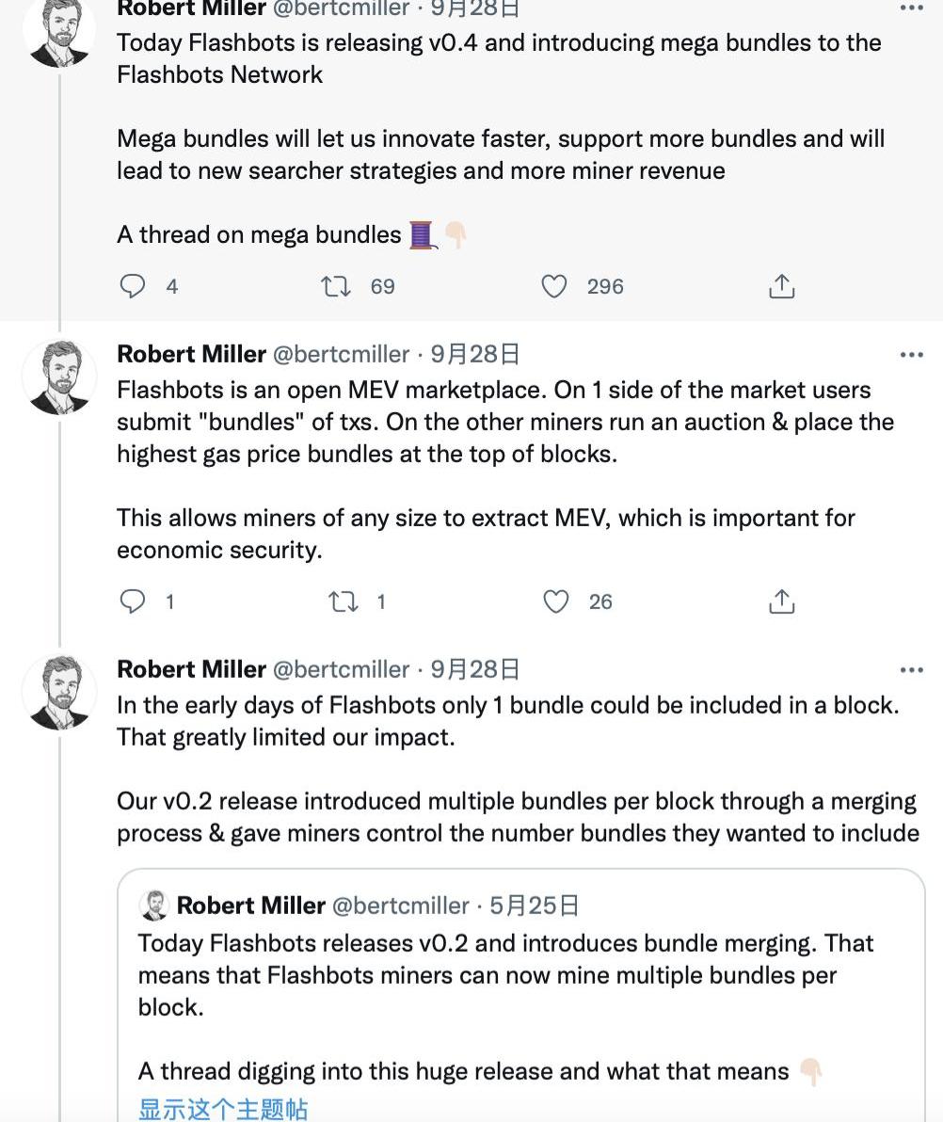Retweet the tweet with 69 retweets
The width and height of the screenshot is (943, 1122).
(x=336, y=286)
